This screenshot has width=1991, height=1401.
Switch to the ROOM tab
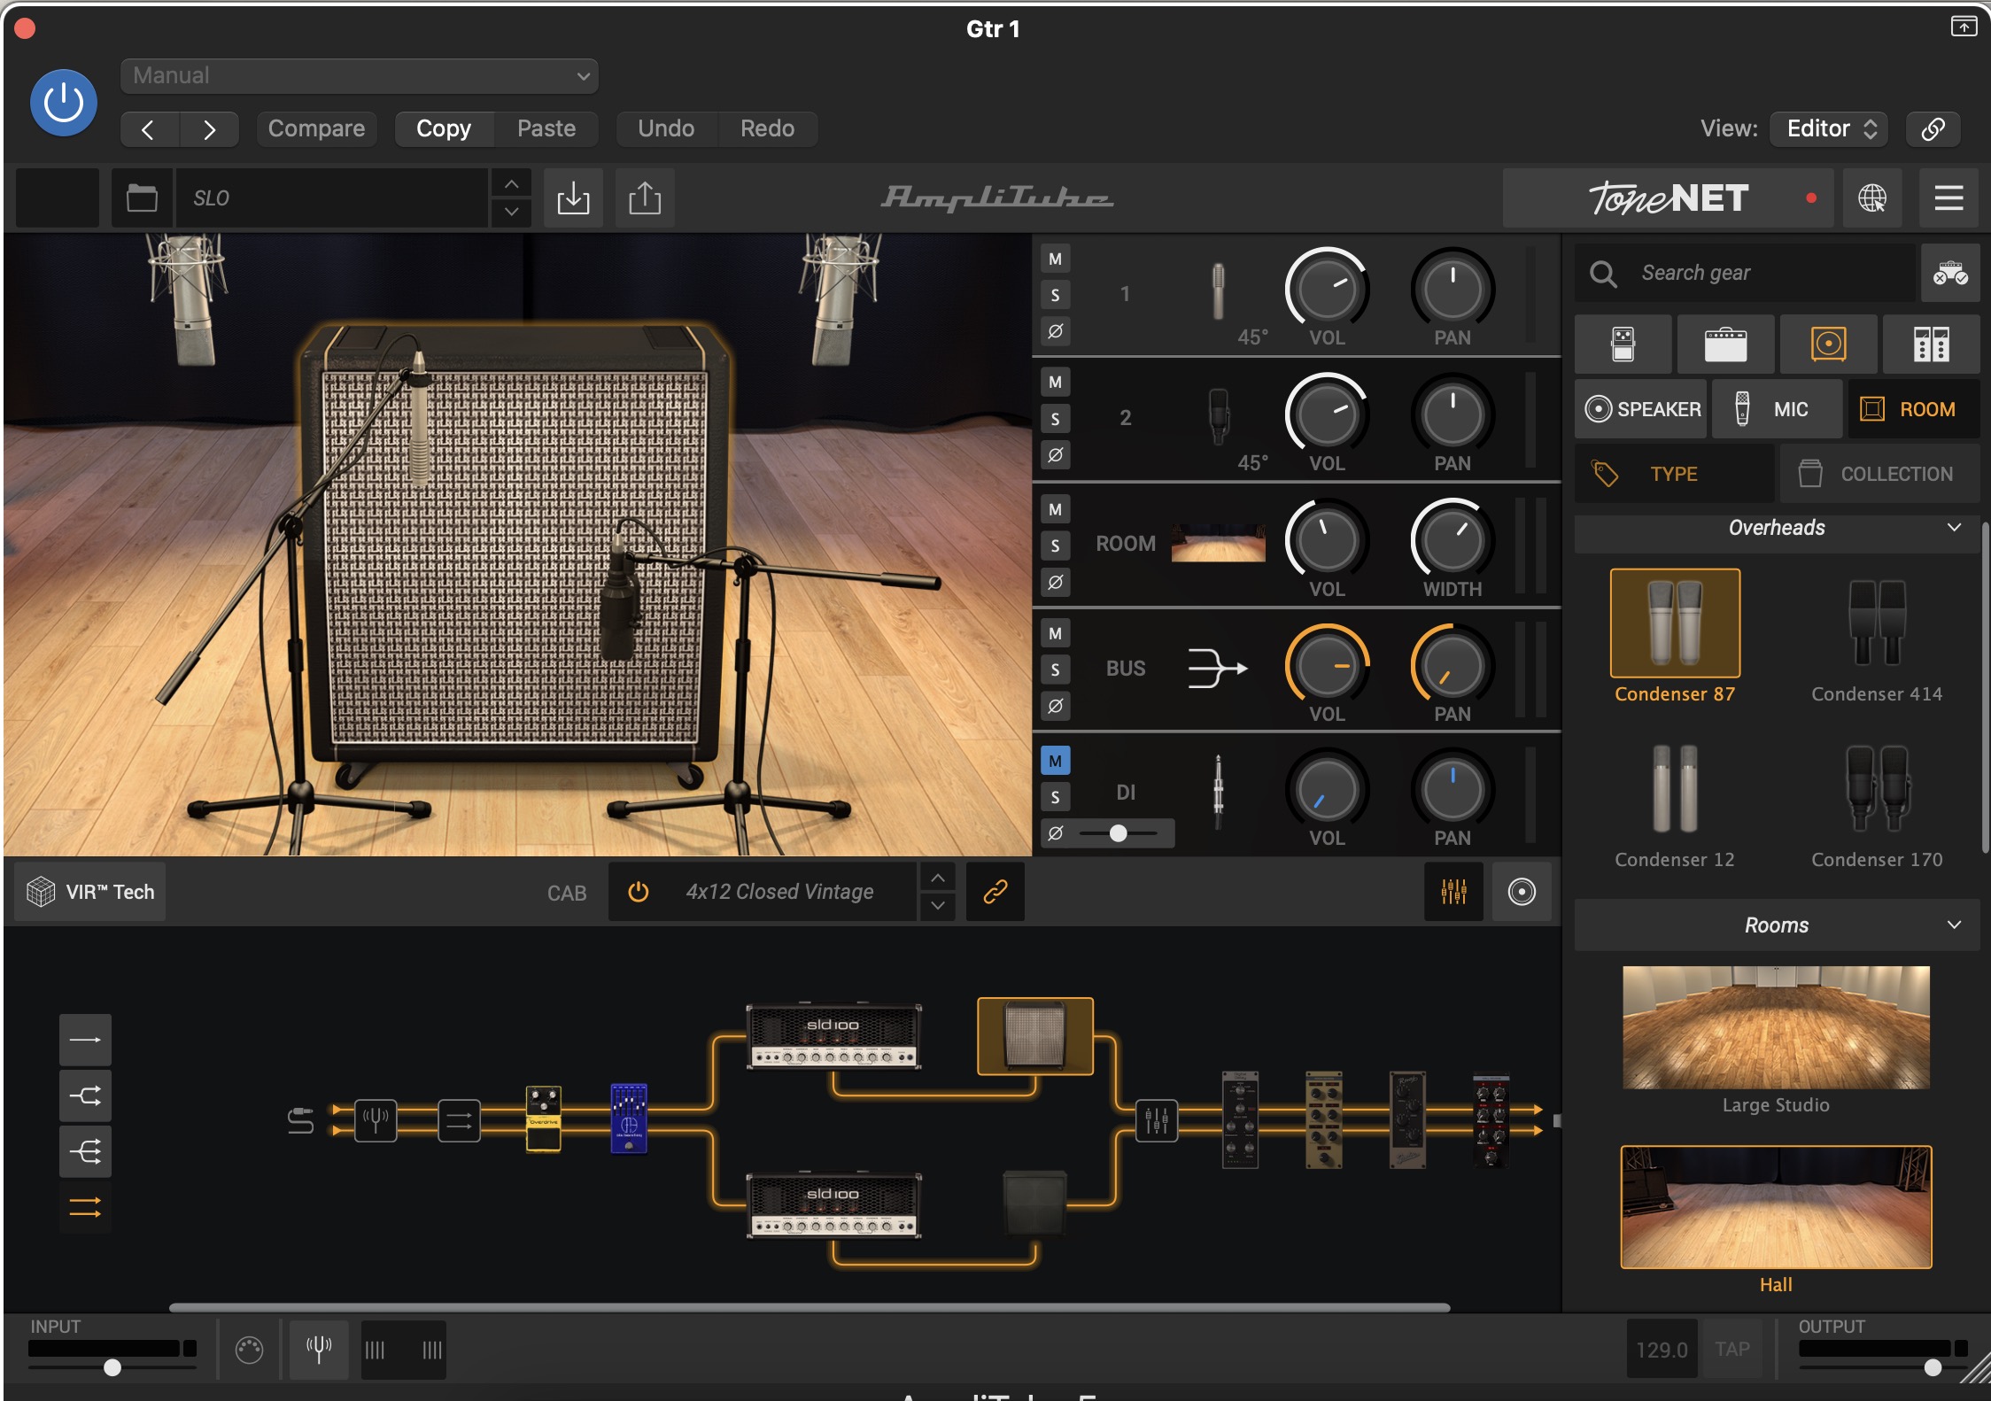pos(1913,409)
